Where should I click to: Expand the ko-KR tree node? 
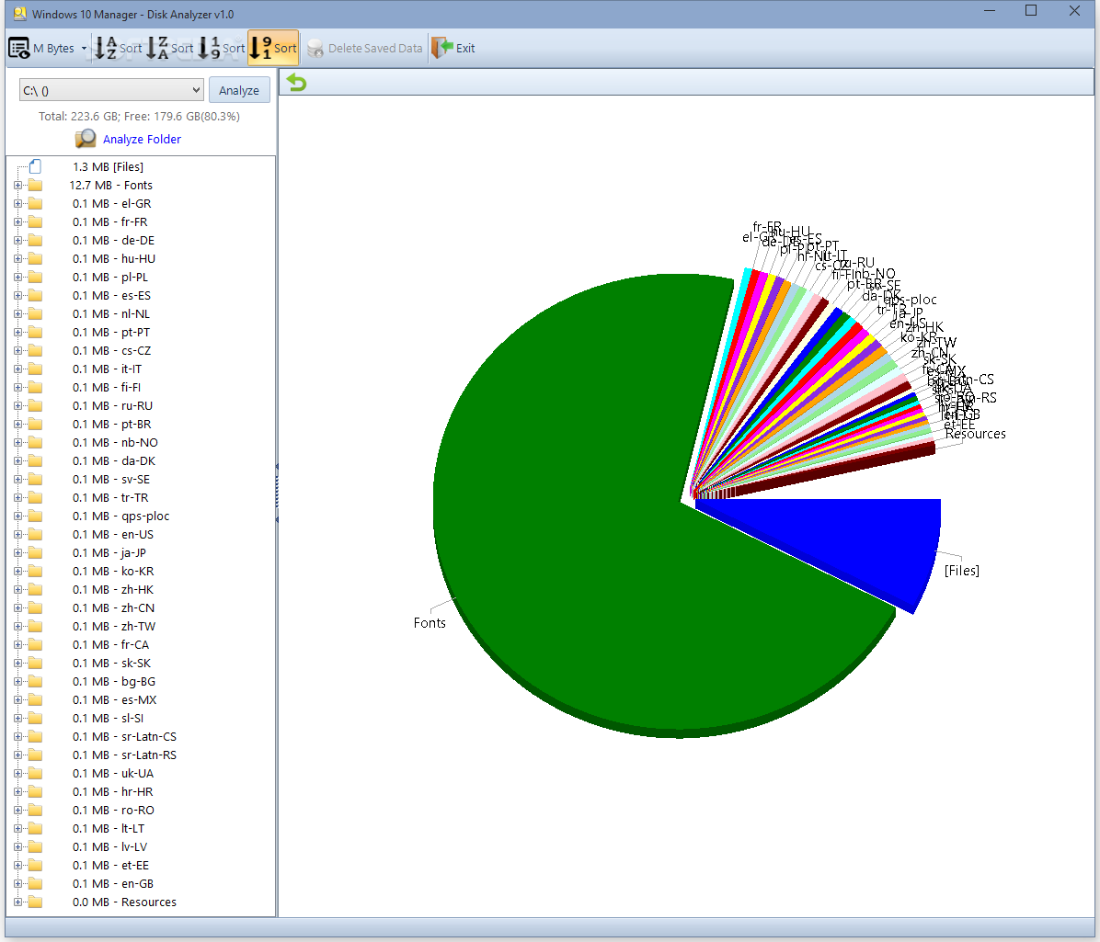pos(17,572)
